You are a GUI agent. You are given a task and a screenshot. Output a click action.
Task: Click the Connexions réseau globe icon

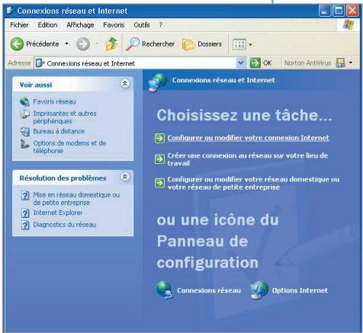[165, 290]
